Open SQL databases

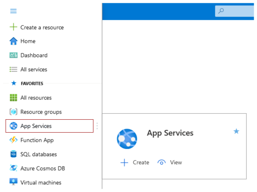point(38,154)
